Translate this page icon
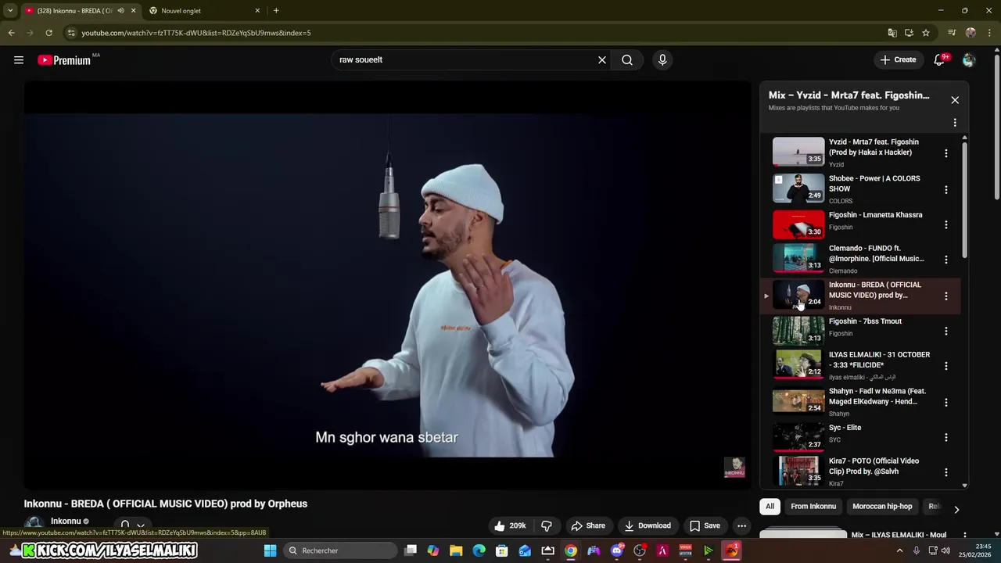The height and width of the screenshot is (563, 1001). pyautogui.click(x=892, y=33)
